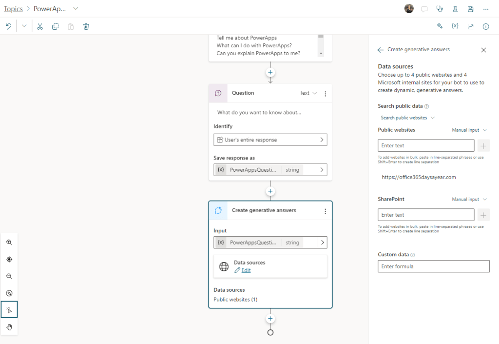499x344 pixels.
Task: Open Manual input dropdown for Public websites
Action: [x=469, y=130]
